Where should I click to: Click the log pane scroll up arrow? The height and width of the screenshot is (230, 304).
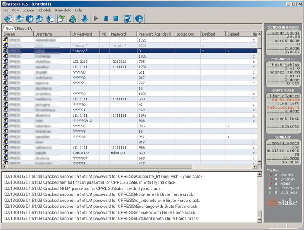click(x=259, y=174)
